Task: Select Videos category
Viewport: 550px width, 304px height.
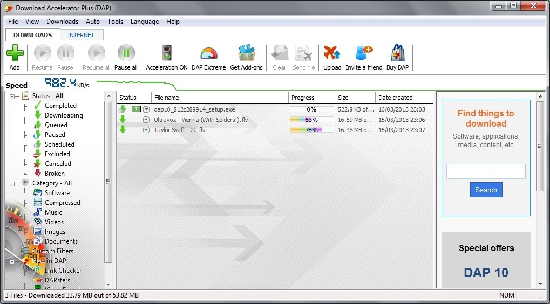Action: 54,222
